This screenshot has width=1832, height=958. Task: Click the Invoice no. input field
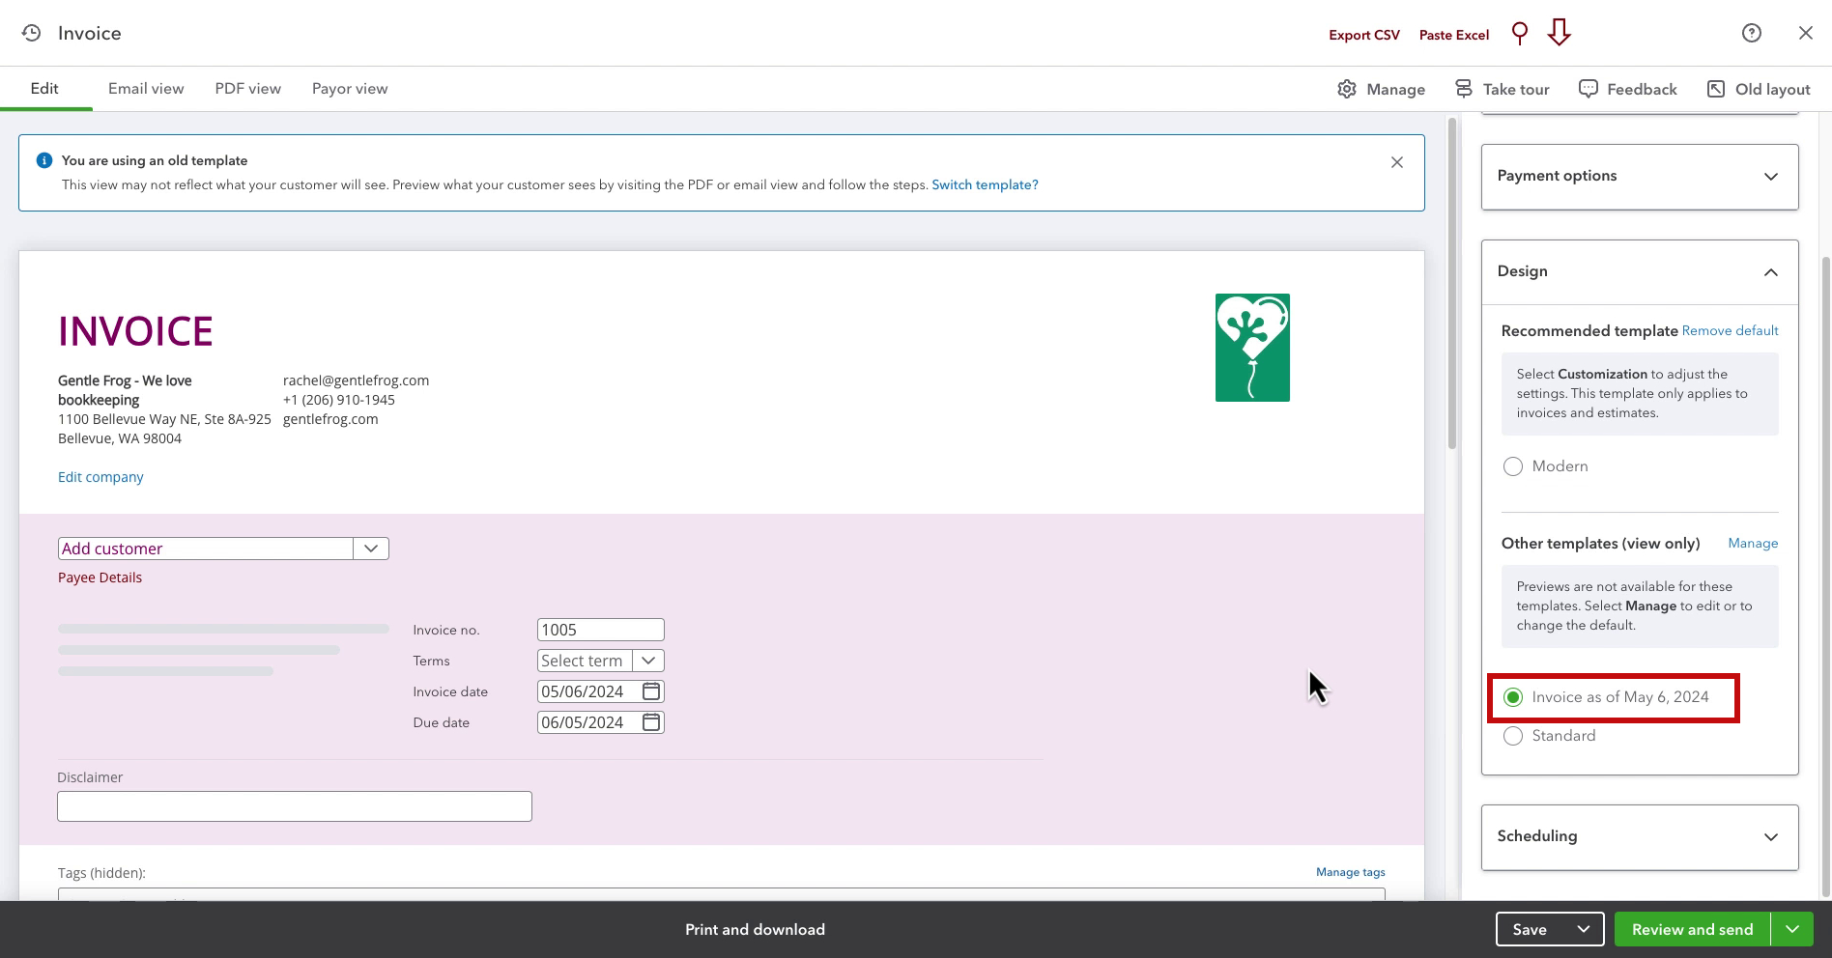[600, 630]
